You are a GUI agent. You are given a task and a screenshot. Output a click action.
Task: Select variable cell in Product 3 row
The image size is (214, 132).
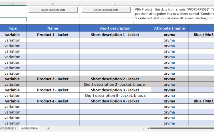tap(13, 90)
